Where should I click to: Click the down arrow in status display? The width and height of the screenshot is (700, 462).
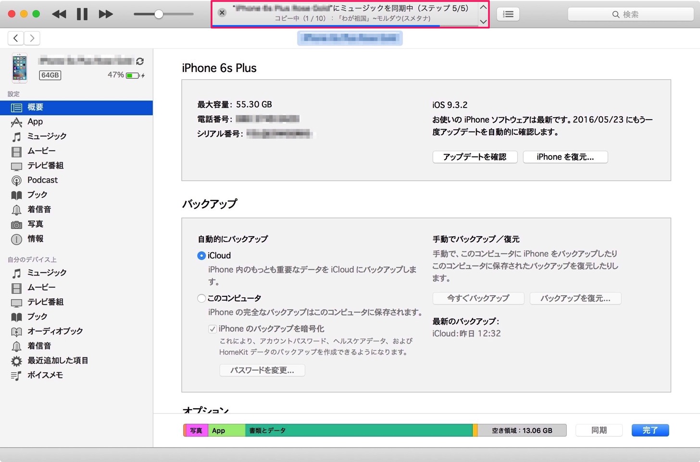[483, 22]
